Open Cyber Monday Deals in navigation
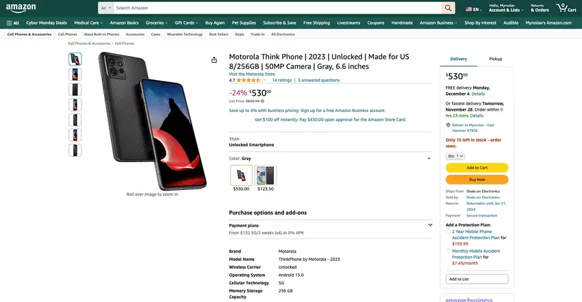Screen dimensions: 582x302 click(x=46, y=23)
